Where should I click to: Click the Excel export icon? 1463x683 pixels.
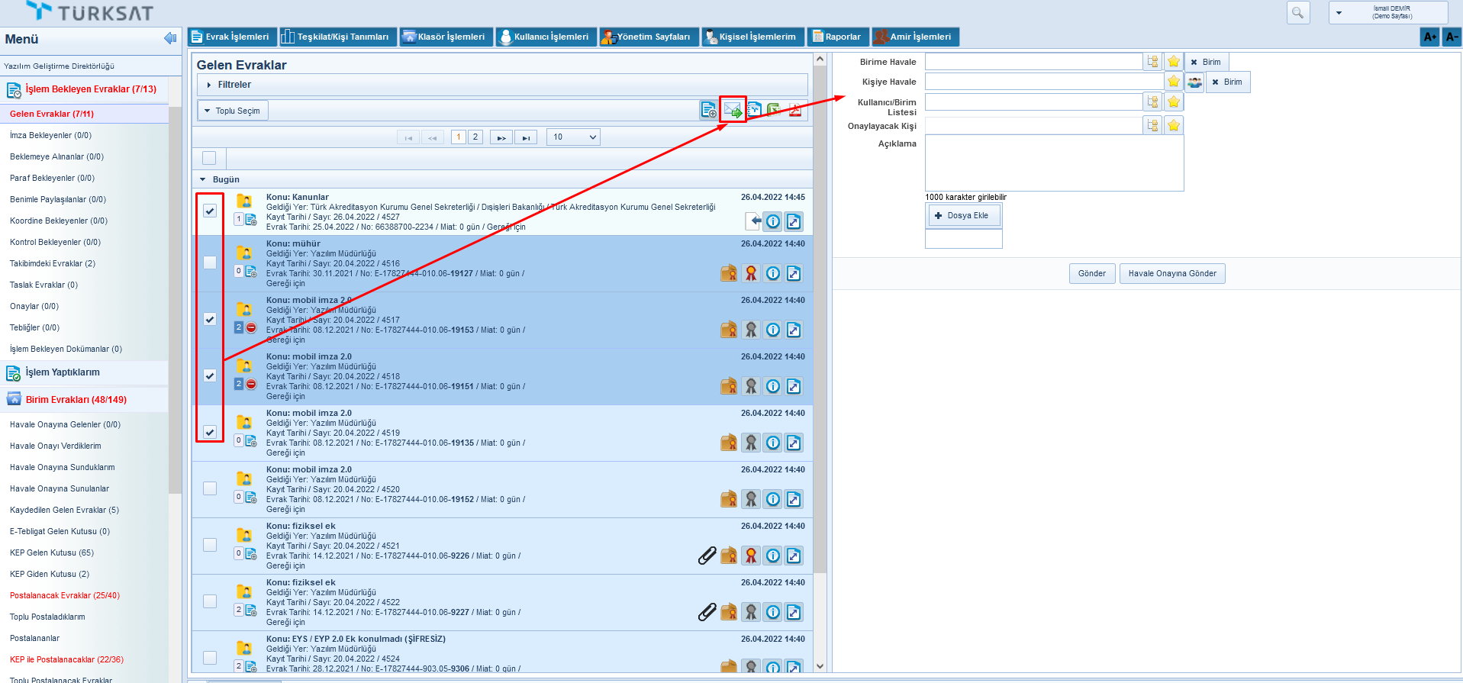click(774, 110)
